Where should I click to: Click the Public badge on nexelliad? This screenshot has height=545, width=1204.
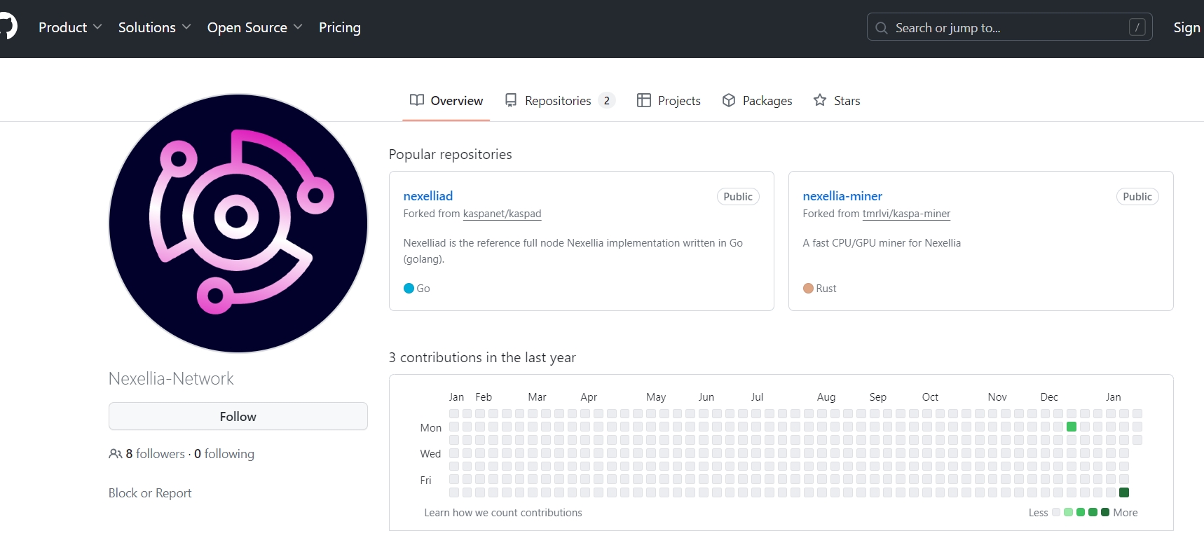point(738,197)
